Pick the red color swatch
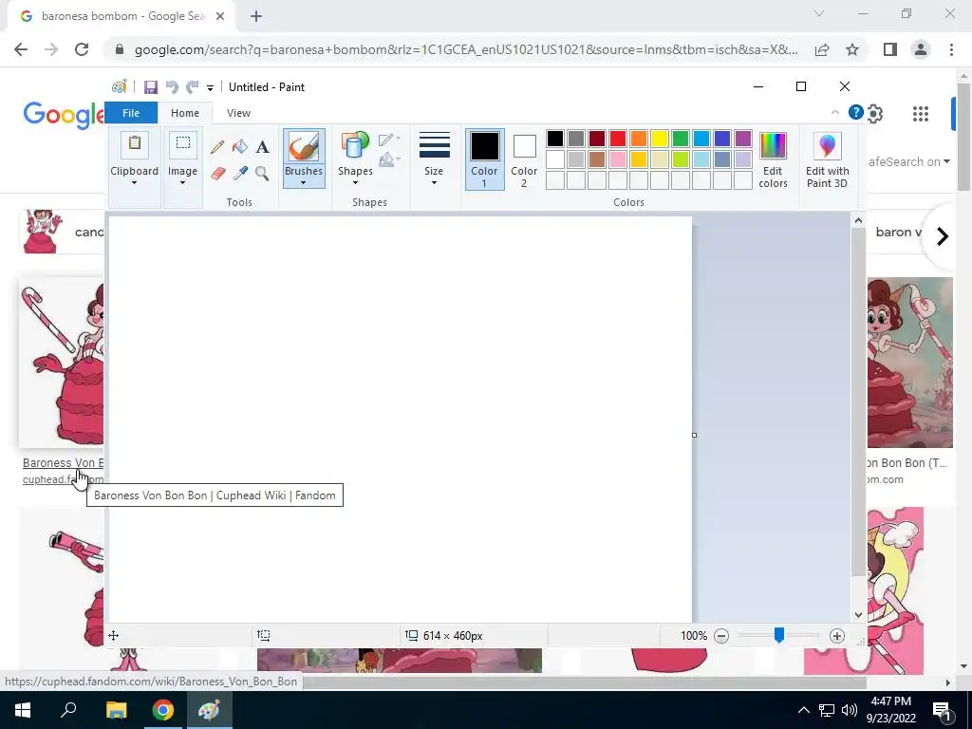 pyautogui.click(x=617, y=139)
